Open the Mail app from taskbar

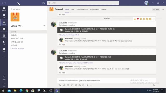click(x=9, y=91)
